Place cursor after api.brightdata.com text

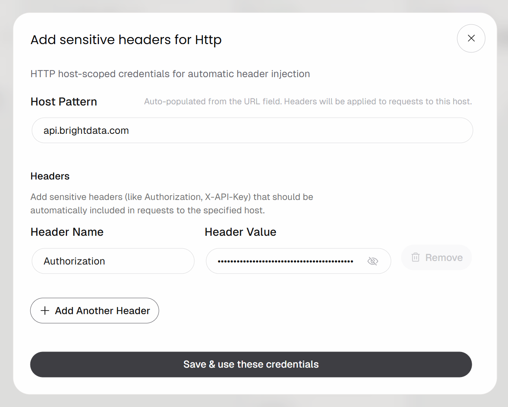coord(130,131)
